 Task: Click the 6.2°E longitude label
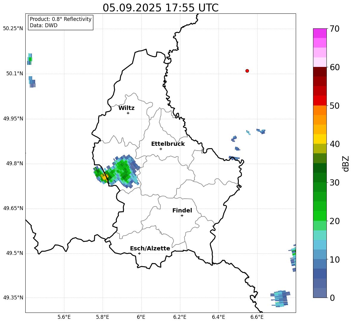point(180,317)
